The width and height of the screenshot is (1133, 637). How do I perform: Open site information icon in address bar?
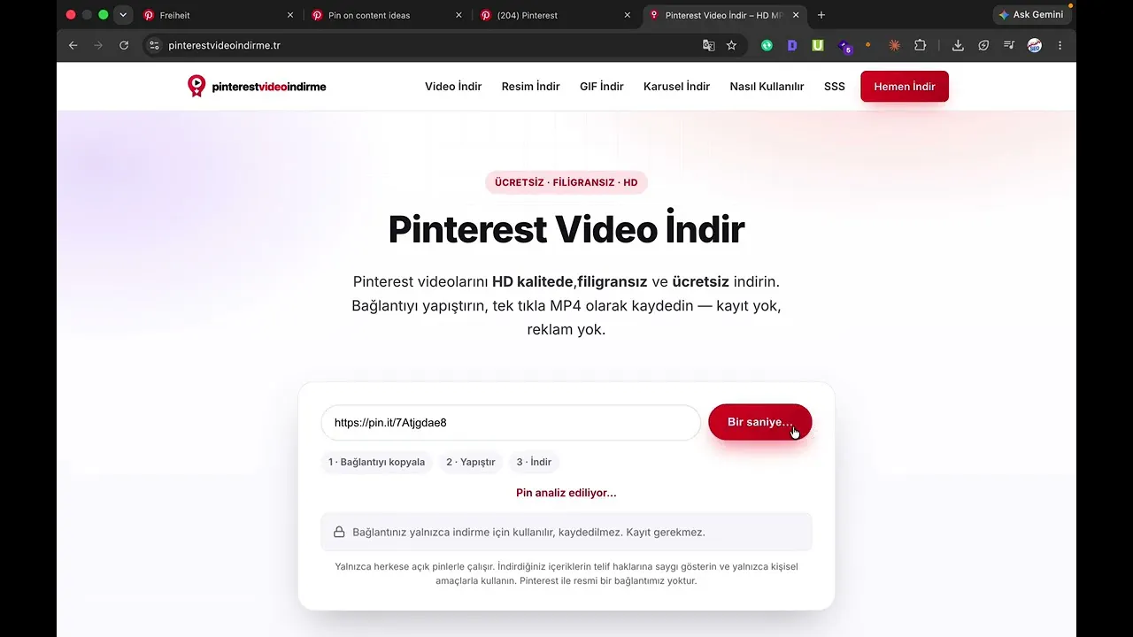153,45
